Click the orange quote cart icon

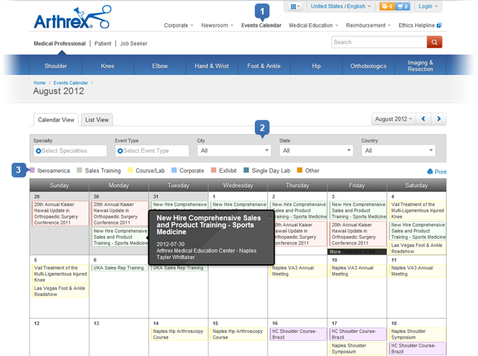coord(387,7)
